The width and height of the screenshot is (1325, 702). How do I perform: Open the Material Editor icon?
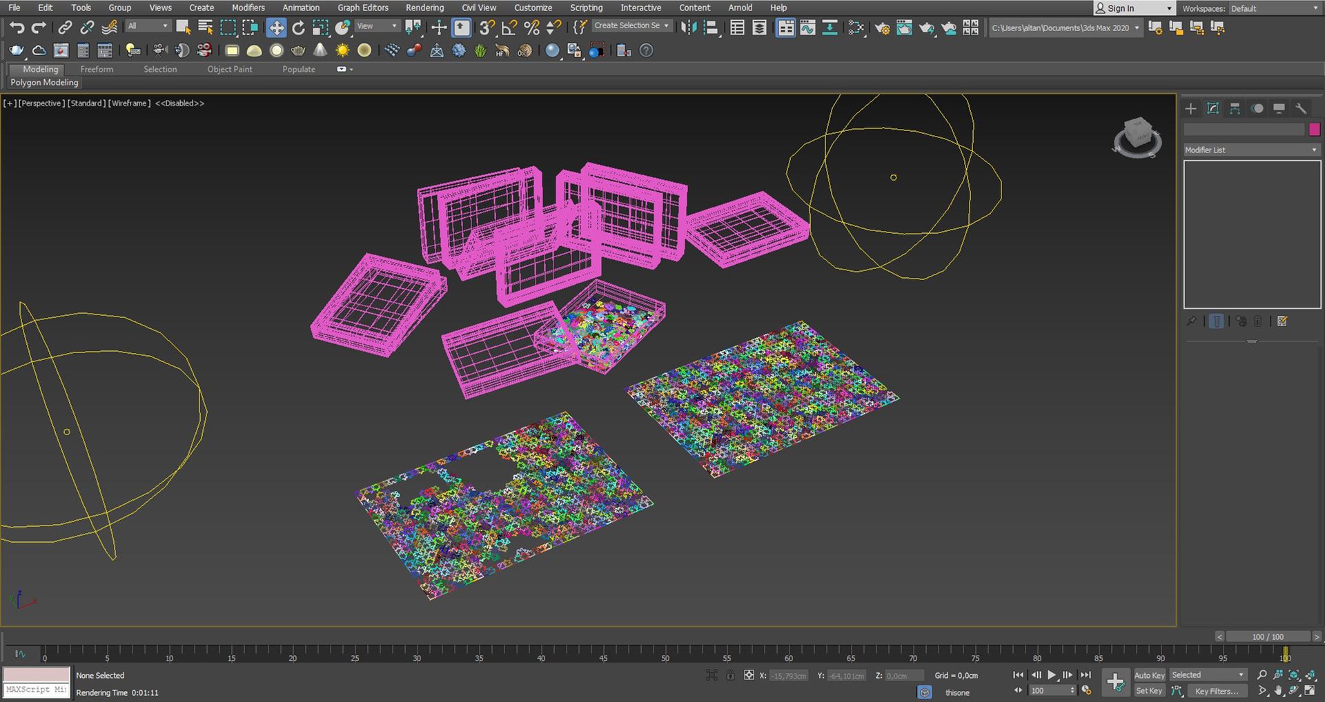point(856,28)
